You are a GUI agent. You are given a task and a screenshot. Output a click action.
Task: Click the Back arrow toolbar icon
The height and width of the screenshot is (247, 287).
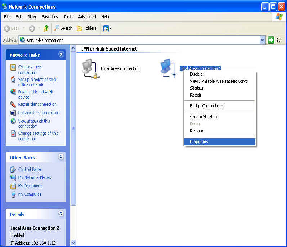(7, 29)
